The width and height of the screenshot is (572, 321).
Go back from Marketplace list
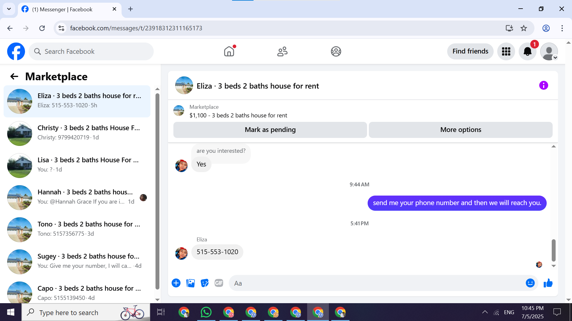click(x=14, y=77)
